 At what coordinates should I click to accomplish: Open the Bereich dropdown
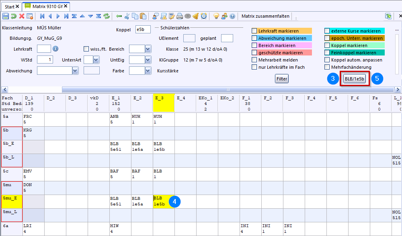click(148, 49)
